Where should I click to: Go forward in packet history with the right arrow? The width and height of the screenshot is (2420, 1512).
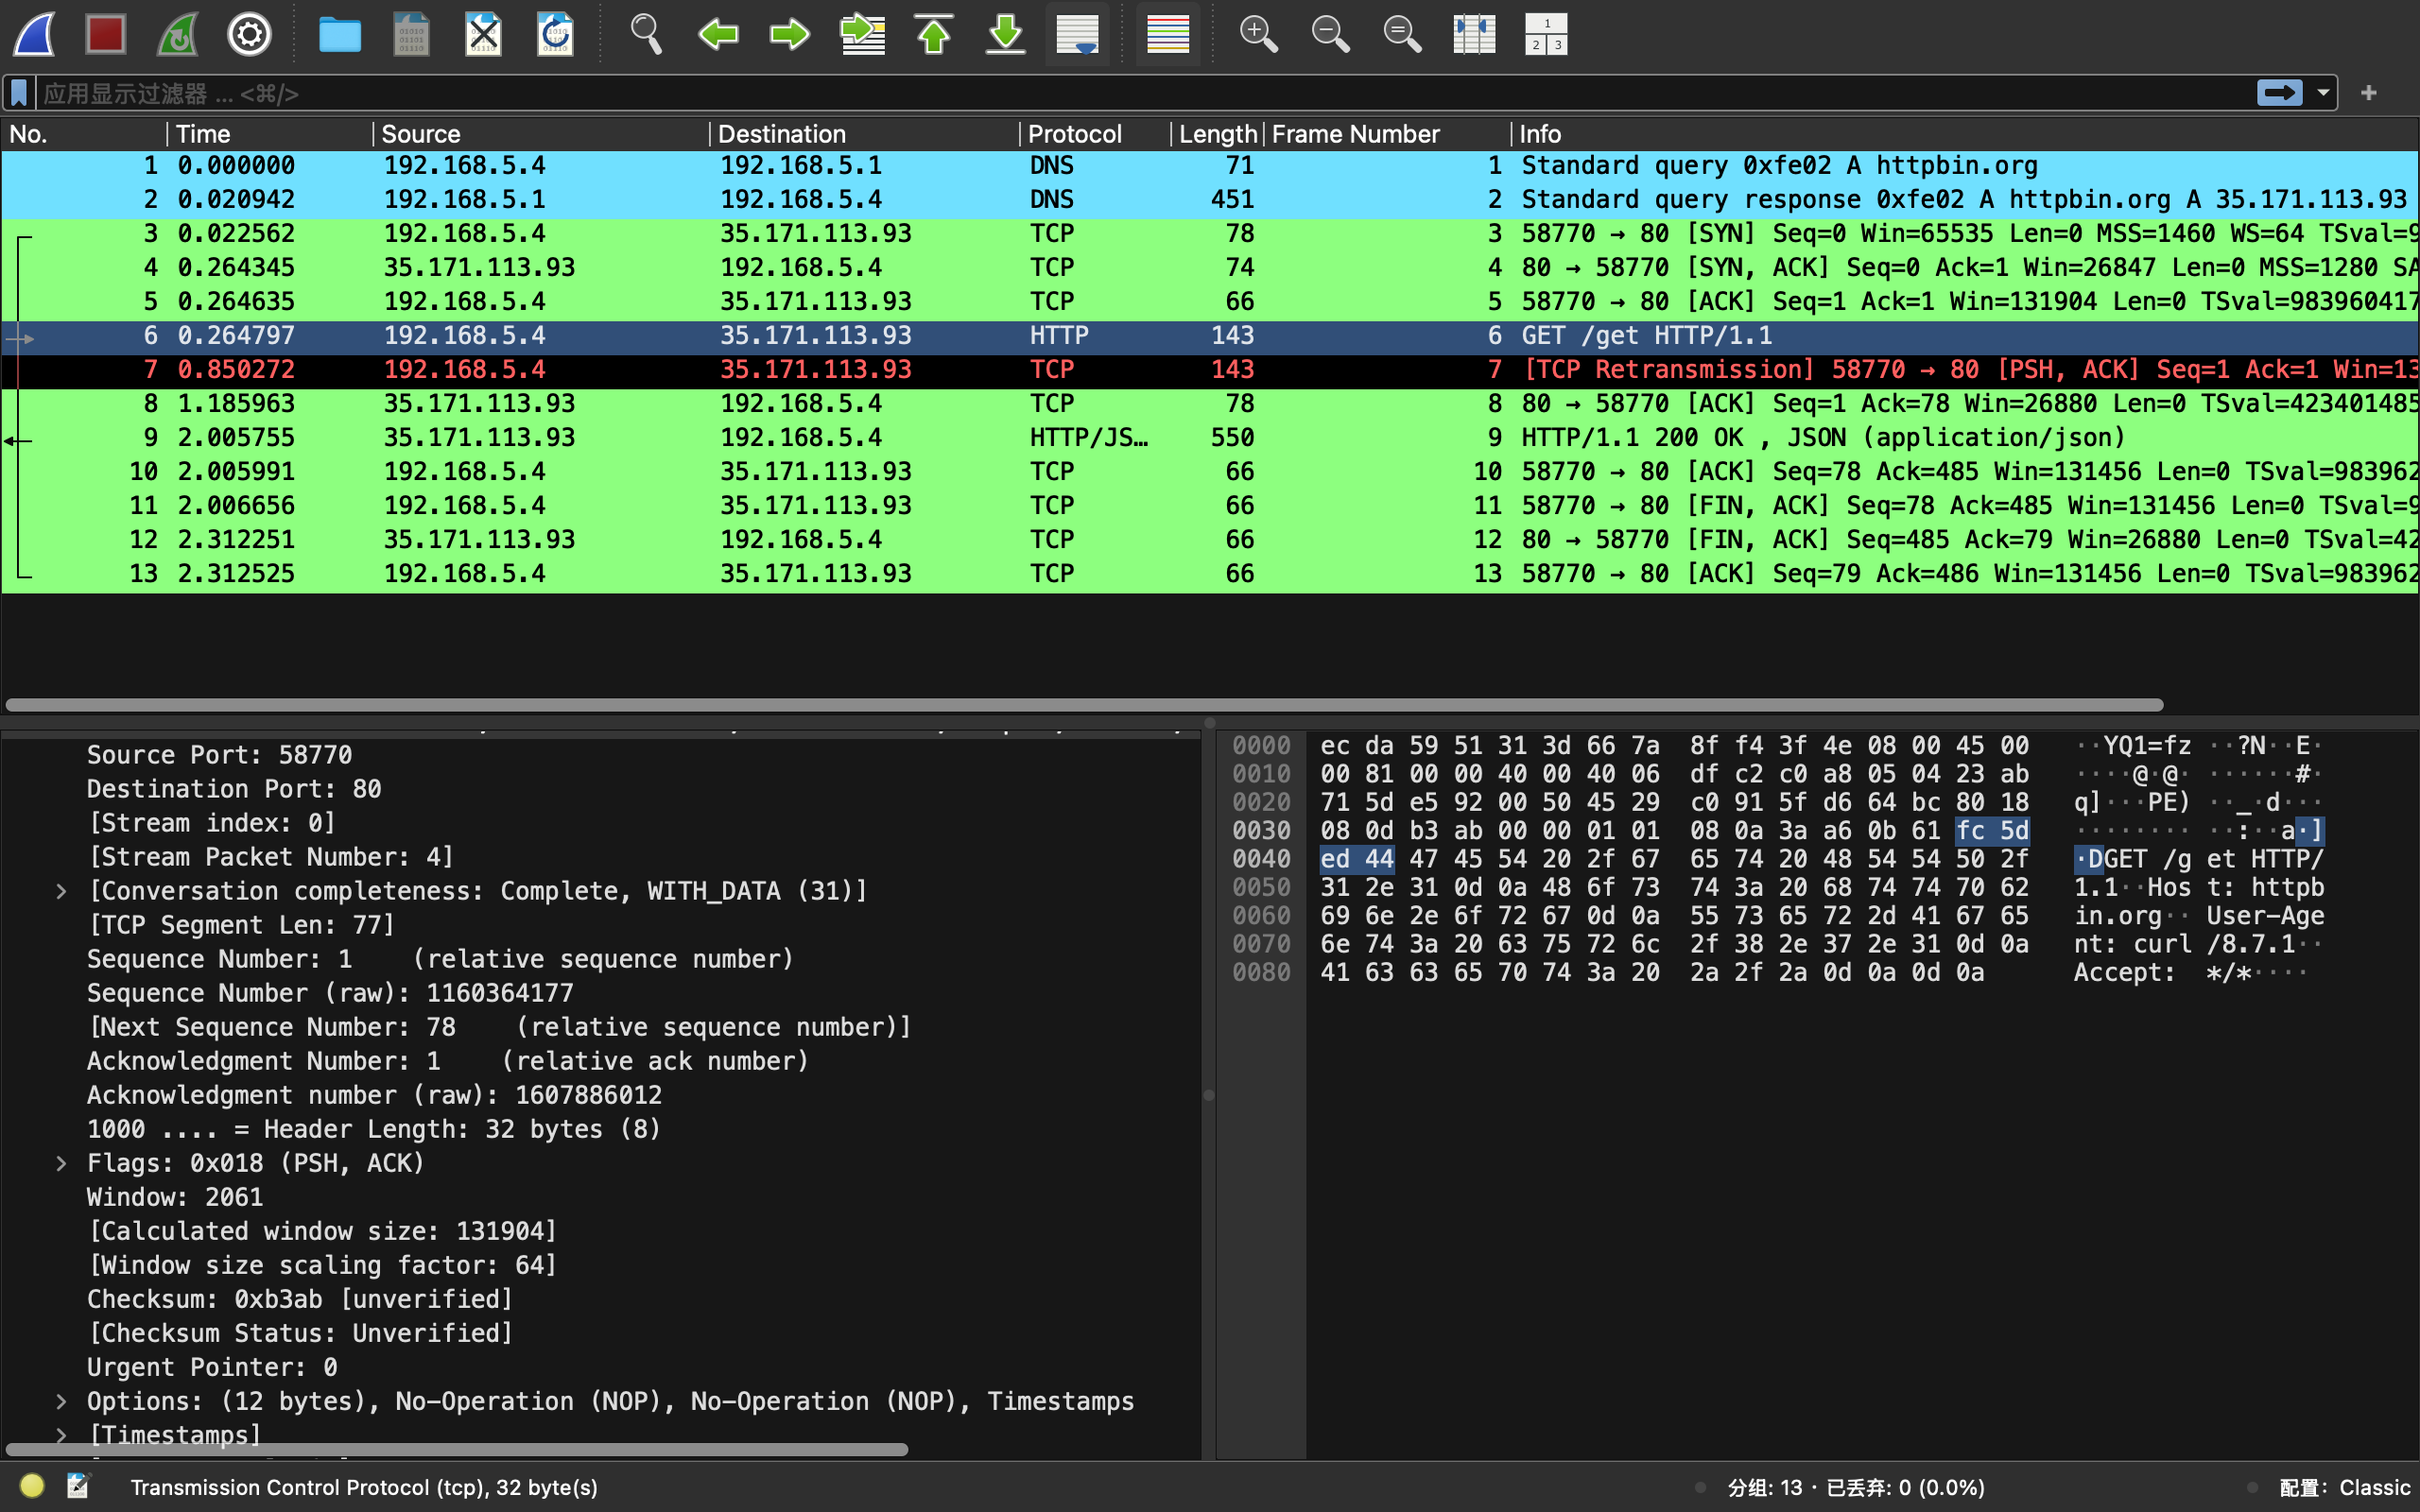(790, 35)
